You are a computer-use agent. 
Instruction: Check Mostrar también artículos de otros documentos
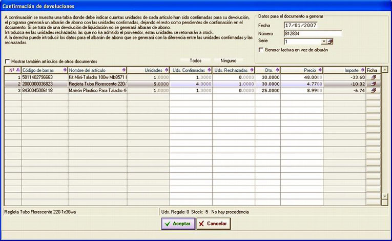tap(7, 62)
